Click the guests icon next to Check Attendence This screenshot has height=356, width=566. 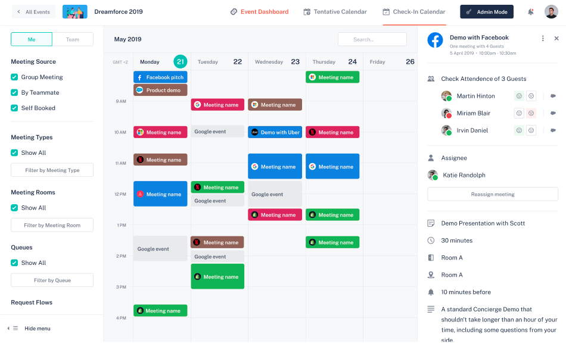point(431,79)
